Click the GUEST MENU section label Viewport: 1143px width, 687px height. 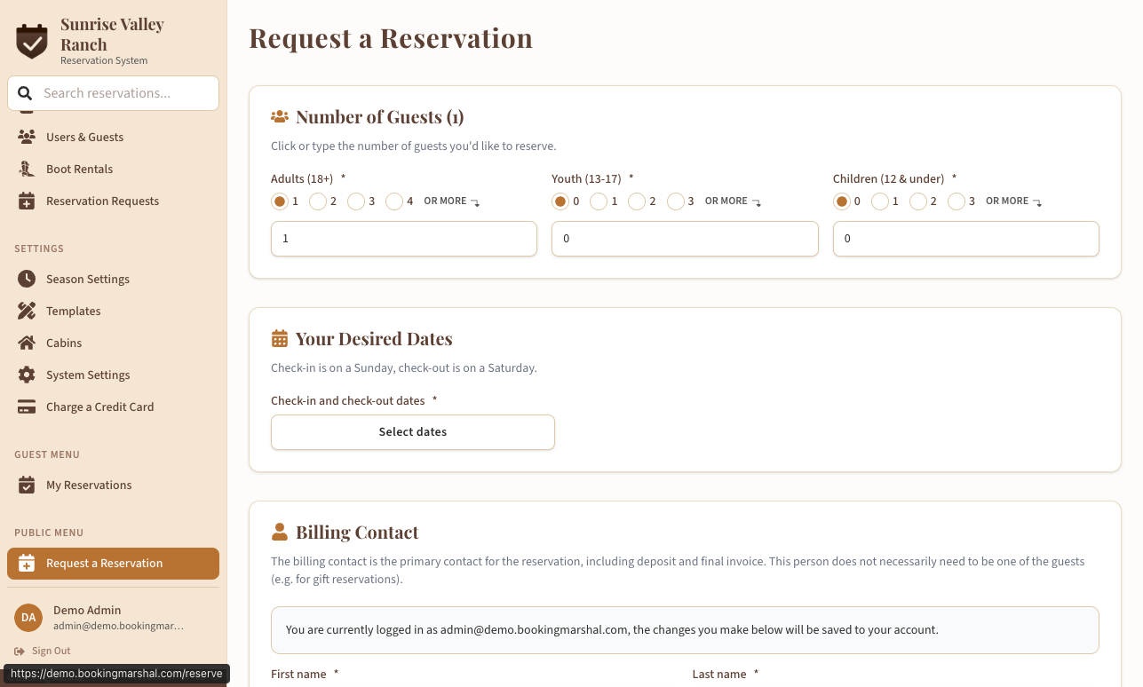(x=47, y=454)
